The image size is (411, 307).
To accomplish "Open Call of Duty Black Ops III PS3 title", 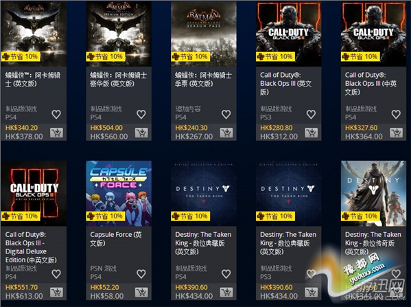I will tap(285, 83).
